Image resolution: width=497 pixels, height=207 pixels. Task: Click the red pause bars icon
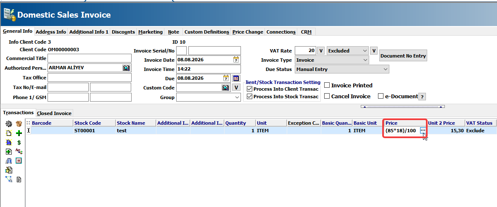pos(19,160)
